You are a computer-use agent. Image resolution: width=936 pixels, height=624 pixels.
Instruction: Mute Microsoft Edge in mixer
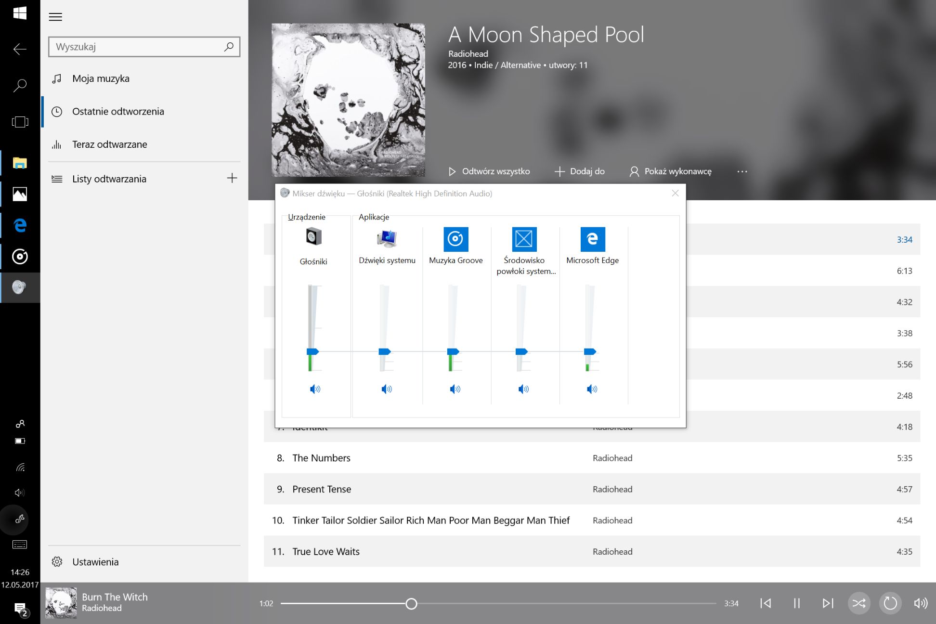coord(592,389)
